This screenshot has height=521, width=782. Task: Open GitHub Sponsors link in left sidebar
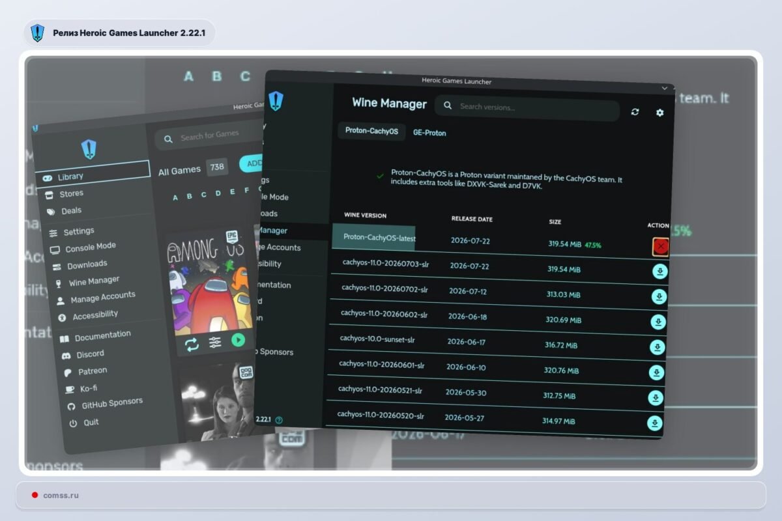tap(112, 404)
